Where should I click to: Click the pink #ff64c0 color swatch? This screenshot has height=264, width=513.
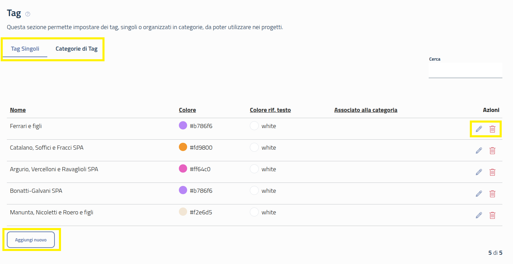pyautogui.click(x=183, y=169)
